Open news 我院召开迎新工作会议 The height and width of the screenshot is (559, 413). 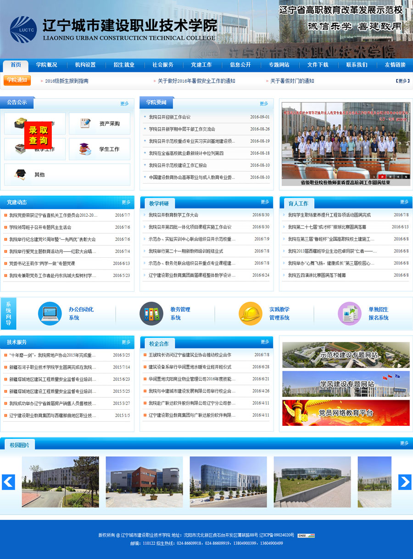(169, 117)
